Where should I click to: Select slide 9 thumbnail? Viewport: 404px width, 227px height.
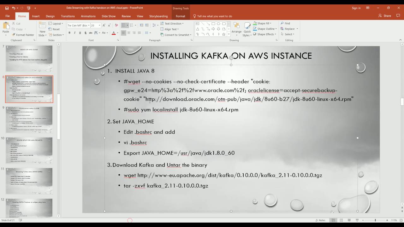point(29,119)
